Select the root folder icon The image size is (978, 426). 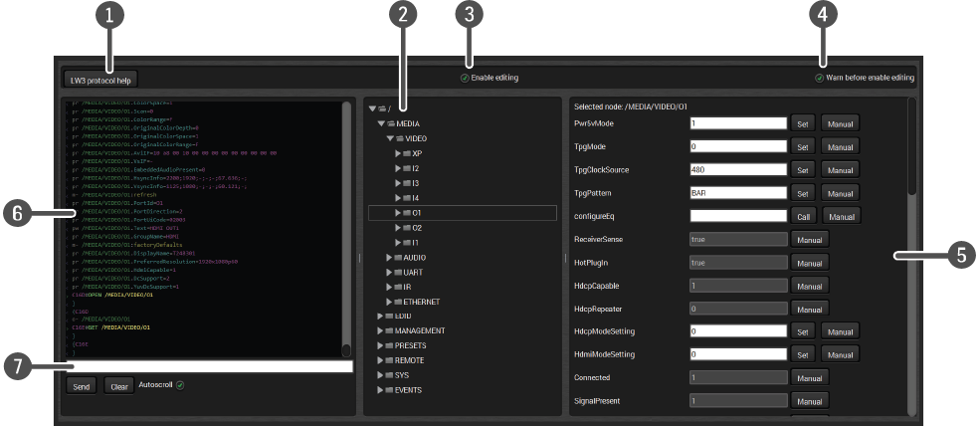382,109
